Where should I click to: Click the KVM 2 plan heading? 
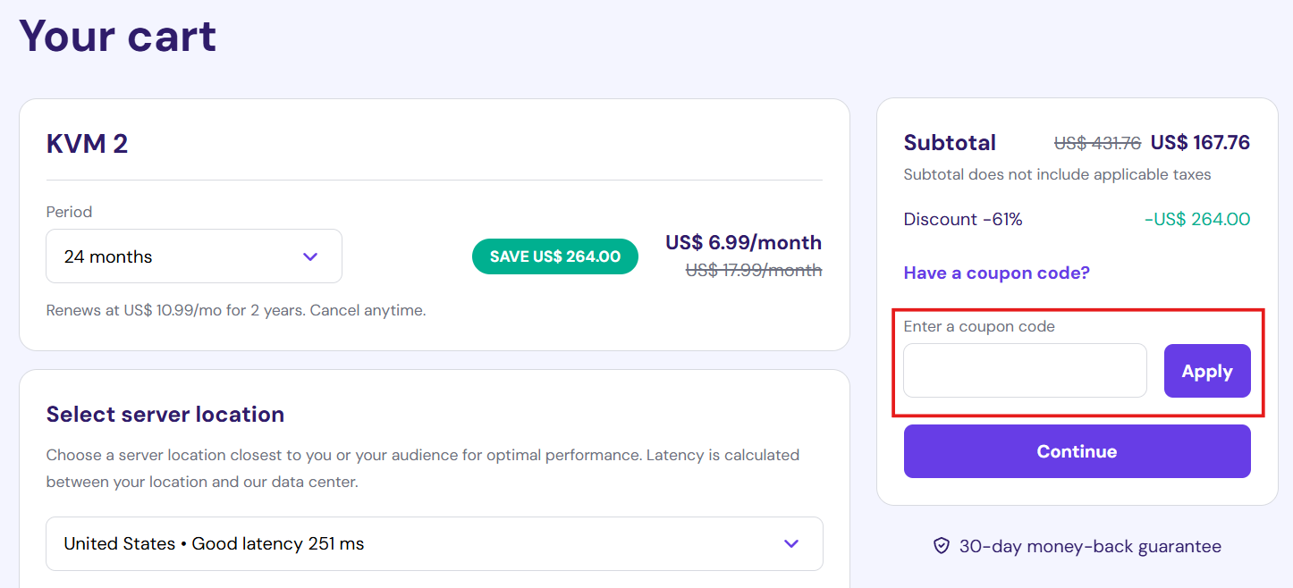[x=87, y=143]
